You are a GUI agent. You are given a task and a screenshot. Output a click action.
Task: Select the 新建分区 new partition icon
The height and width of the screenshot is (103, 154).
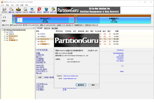32,10
